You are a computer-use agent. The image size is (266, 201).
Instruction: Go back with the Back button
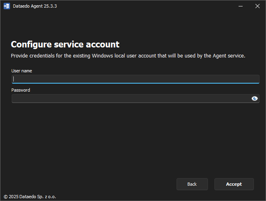tap(192, 184)
